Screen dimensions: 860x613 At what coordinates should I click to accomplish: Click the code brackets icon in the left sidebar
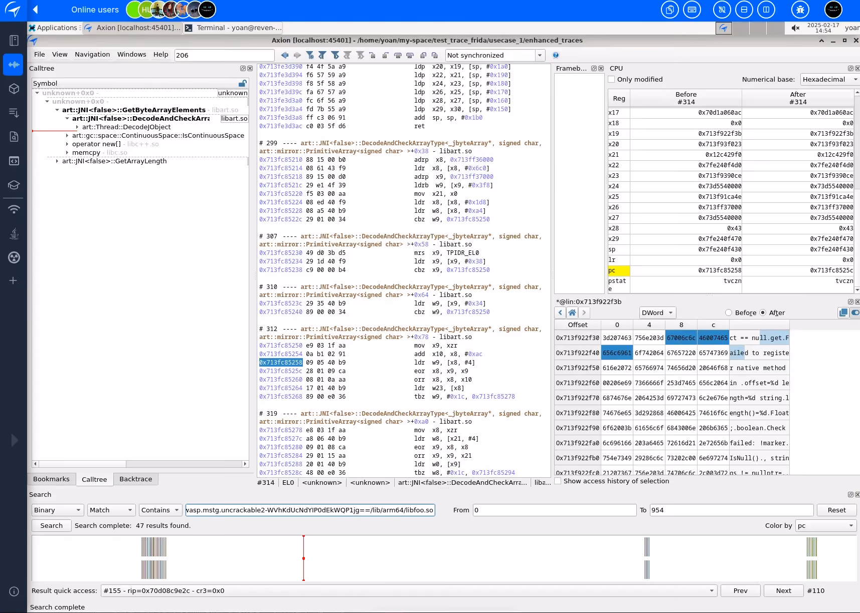14,161
